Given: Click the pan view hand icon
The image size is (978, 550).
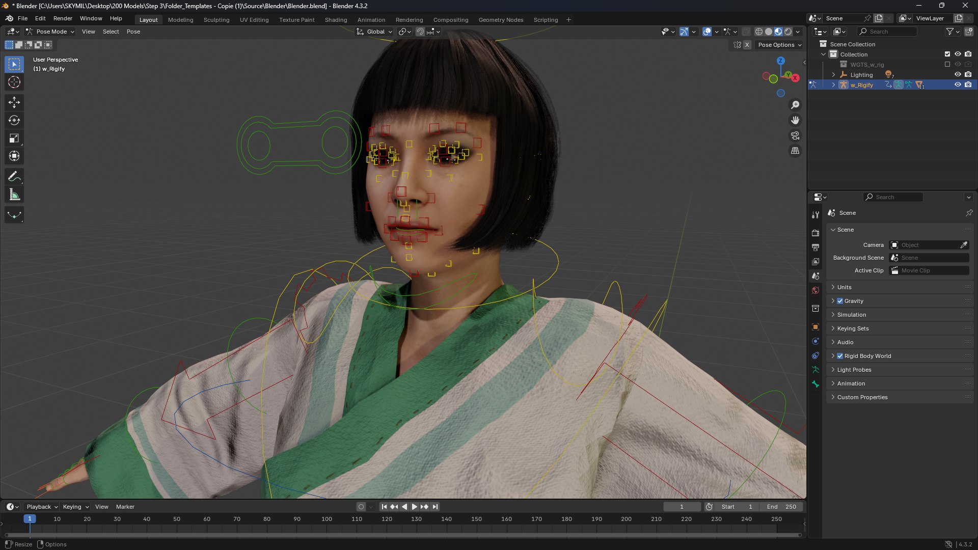Looking at the screenshot, I should 795,120.
